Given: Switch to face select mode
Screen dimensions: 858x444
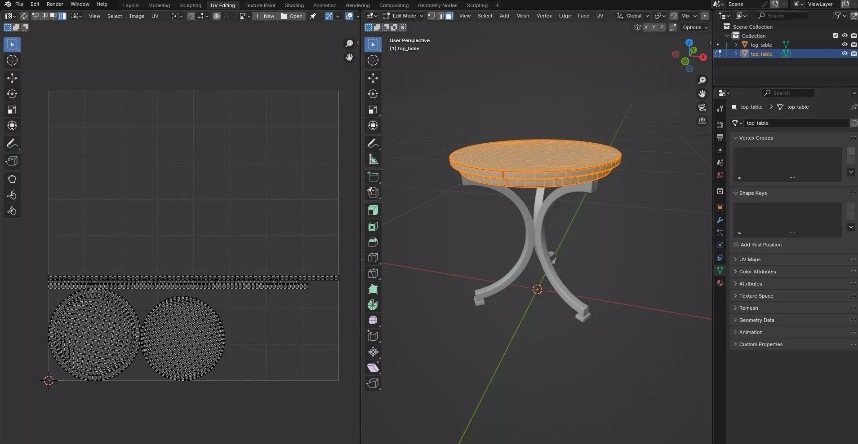Looking at the screenshot, I should [x=449, y=16].
